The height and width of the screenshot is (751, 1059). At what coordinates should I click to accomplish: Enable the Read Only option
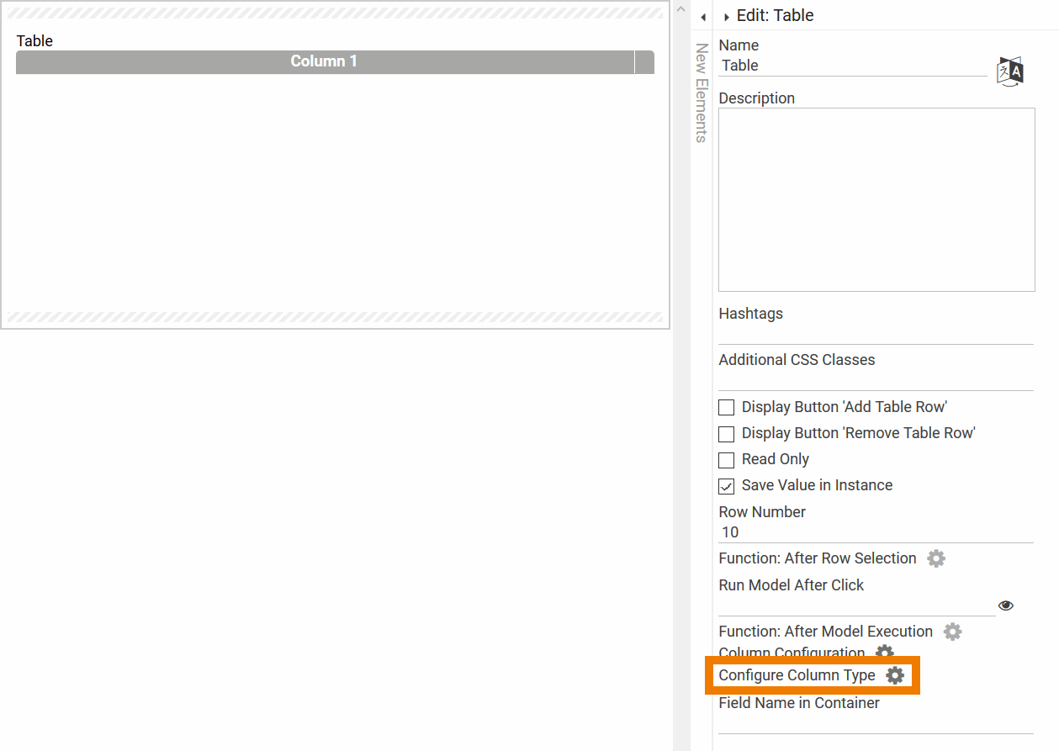pos(726,460)
